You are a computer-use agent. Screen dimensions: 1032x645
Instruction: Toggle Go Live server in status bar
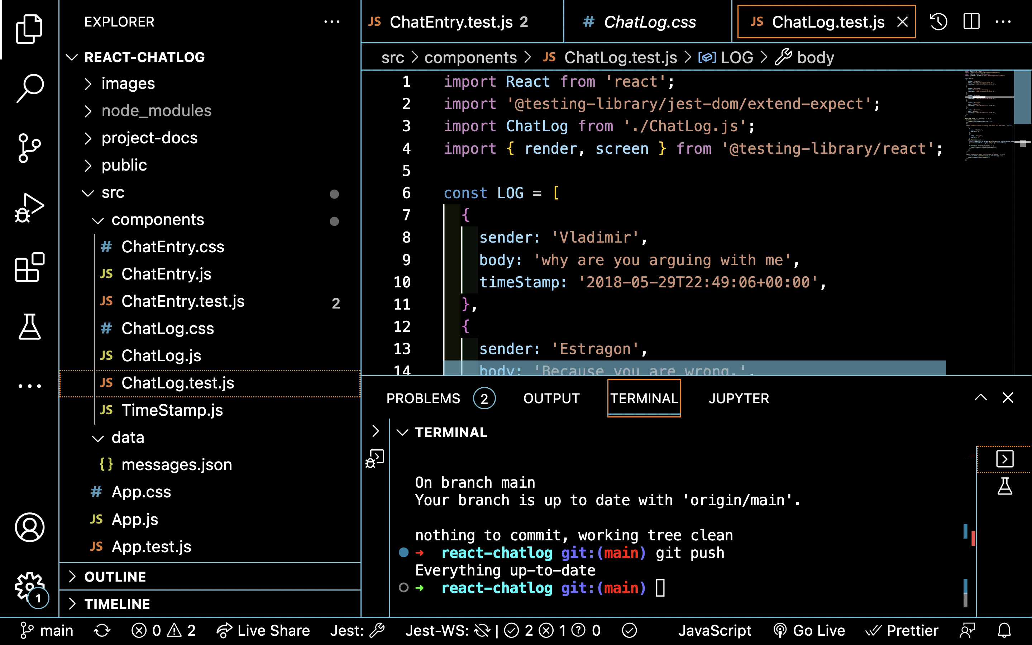pos(809,631)
